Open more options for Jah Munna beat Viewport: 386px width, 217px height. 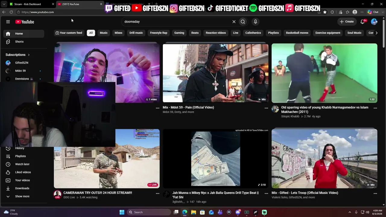[266, 193]
